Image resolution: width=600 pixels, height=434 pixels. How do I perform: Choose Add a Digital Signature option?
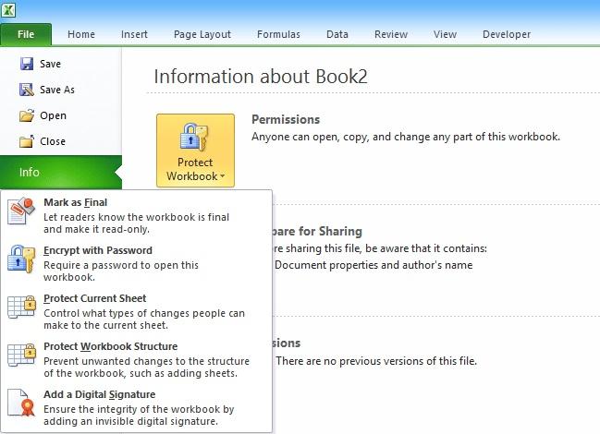pos(136,407)
